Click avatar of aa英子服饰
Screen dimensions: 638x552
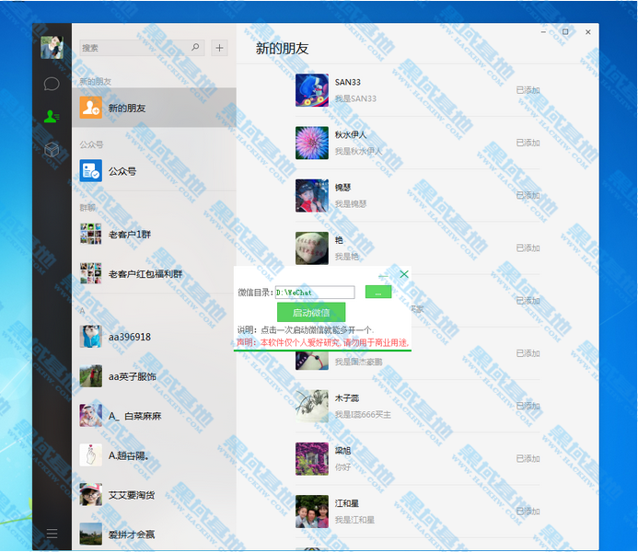click(91, 376)
